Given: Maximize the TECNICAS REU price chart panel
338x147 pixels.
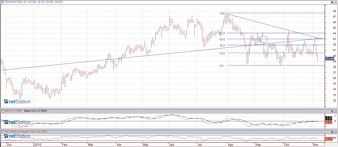Looking at the screenshot, I should pos(332,2).
